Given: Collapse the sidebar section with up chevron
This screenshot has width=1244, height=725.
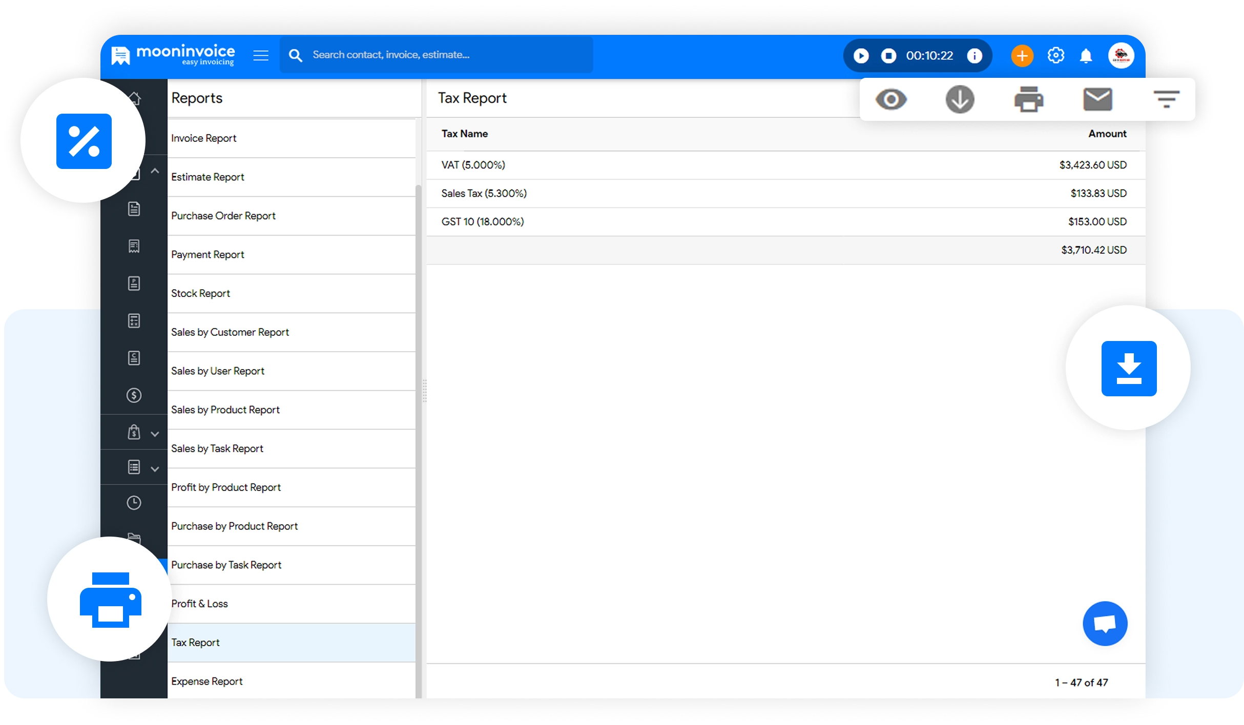Looking at the screenshot, I should pos(155,171).
